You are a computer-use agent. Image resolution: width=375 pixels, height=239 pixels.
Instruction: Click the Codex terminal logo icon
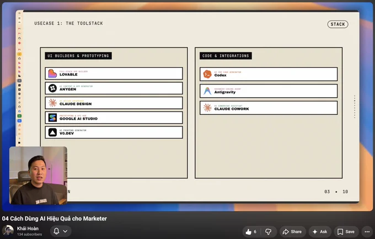pyautogui.click(x=207, y=74)
